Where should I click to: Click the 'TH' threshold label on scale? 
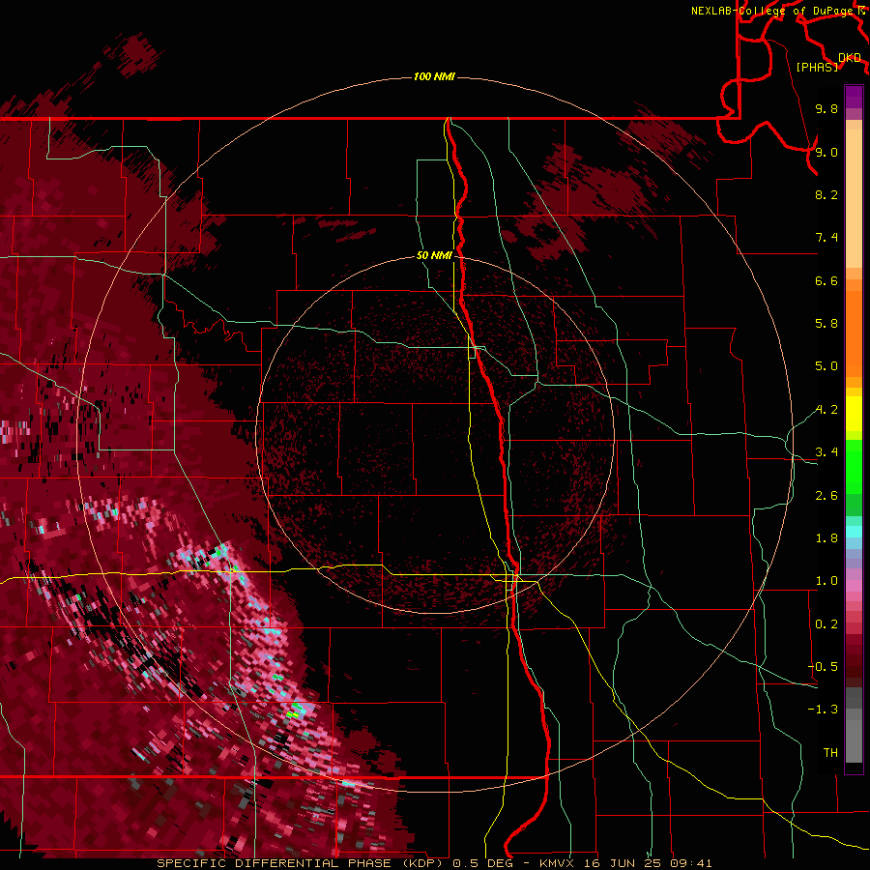[830, 753]
